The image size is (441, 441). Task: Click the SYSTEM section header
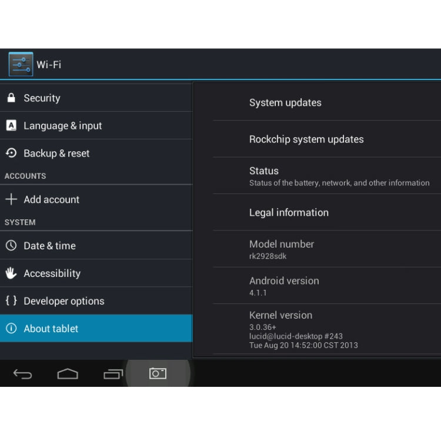[x=20, y=222]
